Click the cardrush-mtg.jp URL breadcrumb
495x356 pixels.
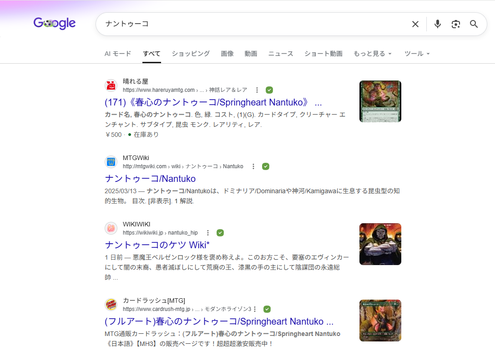coord(187,309)
